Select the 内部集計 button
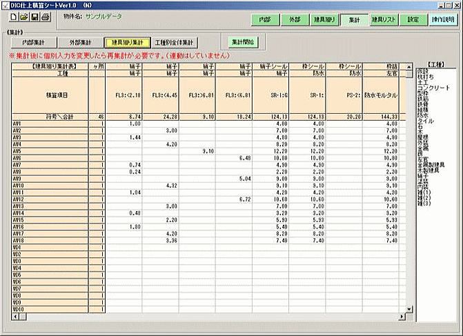Image resolution: width=463 pixels, height=336 pixels. pos(34,43)
